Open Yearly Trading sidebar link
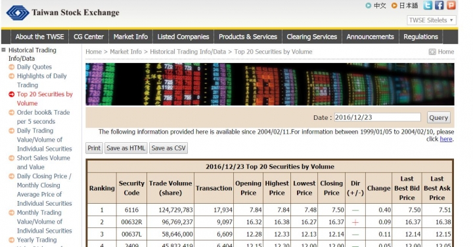The image size is (473, 247). coord(37,240)
